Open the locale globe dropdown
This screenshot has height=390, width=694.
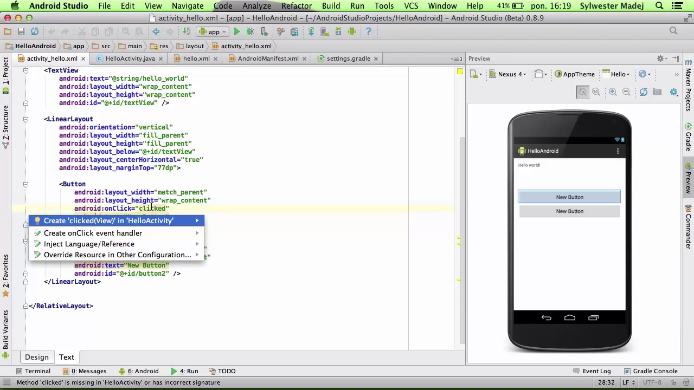point(644,74)
